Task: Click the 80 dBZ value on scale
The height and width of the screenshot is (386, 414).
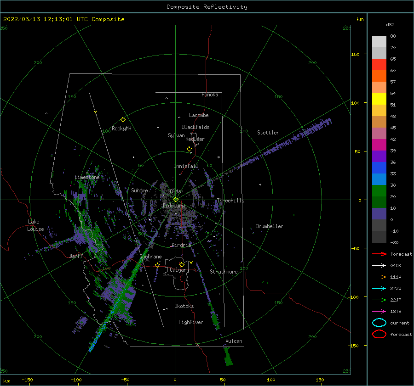Action: [393, 36]
